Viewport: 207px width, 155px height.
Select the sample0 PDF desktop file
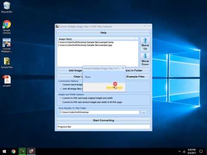(x=6, y=81)
